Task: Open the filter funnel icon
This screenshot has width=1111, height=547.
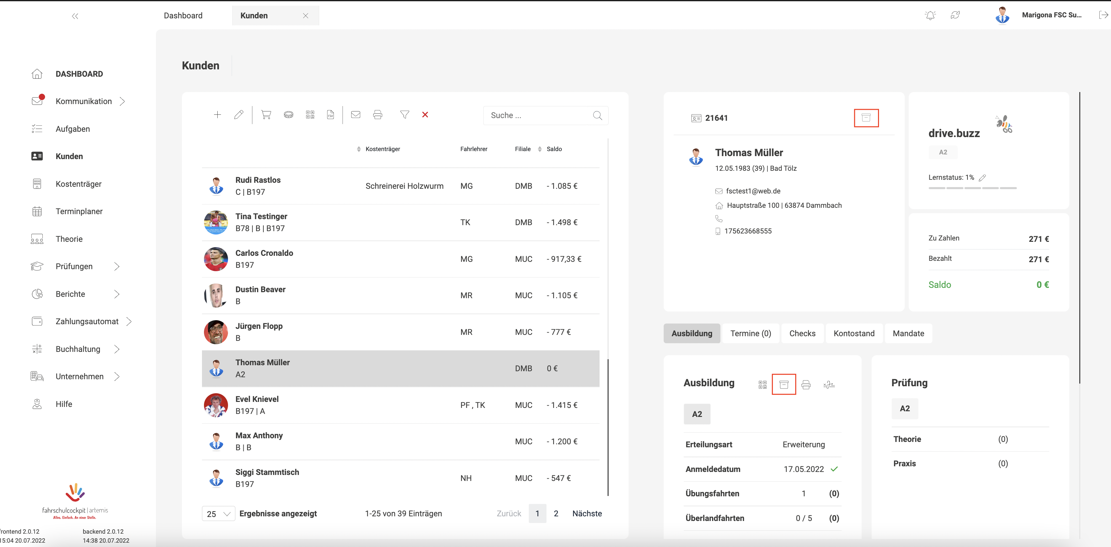Action: (x=404, y=115)
